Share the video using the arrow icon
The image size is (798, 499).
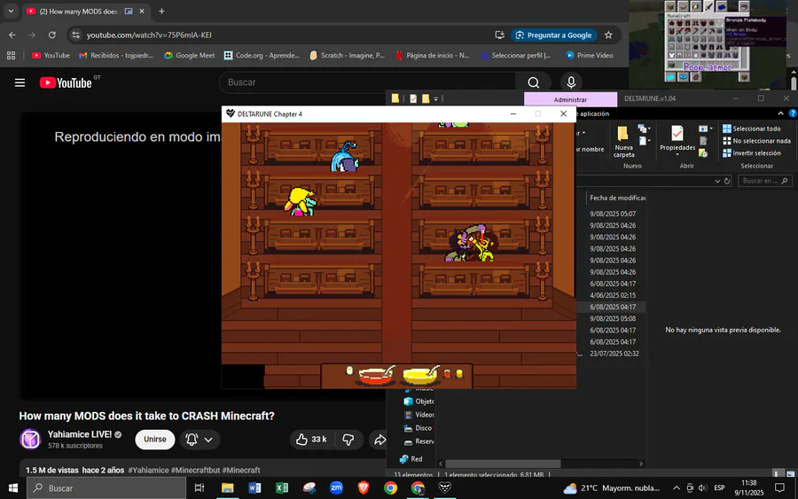(379, 440)
